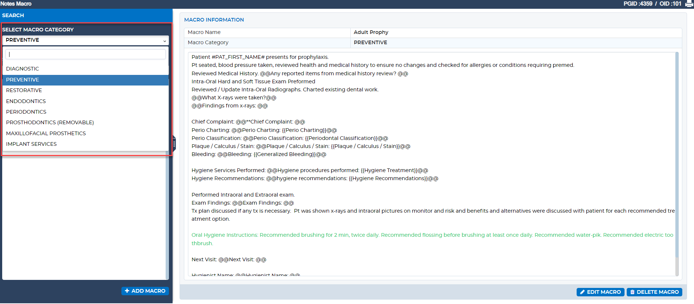694x304 pixels.
Task: Select PERIODONTICS category
Action: click(x=26, y=112)
